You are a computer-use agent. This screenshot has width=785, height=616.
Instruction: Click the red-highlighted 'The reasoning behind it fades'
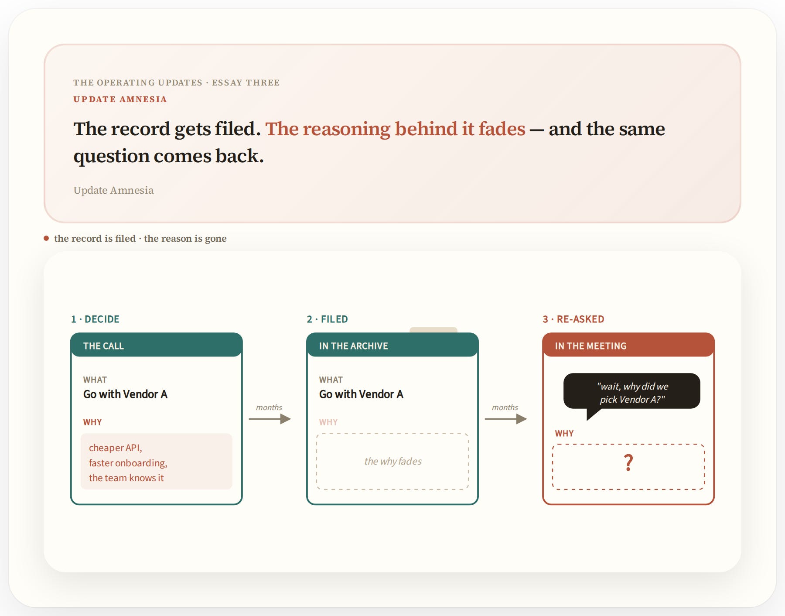(395, 129)
